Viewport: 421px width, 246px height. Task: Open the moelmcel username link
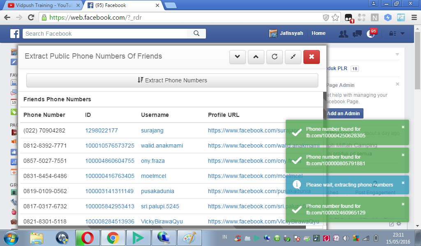[x=154, y=176]
